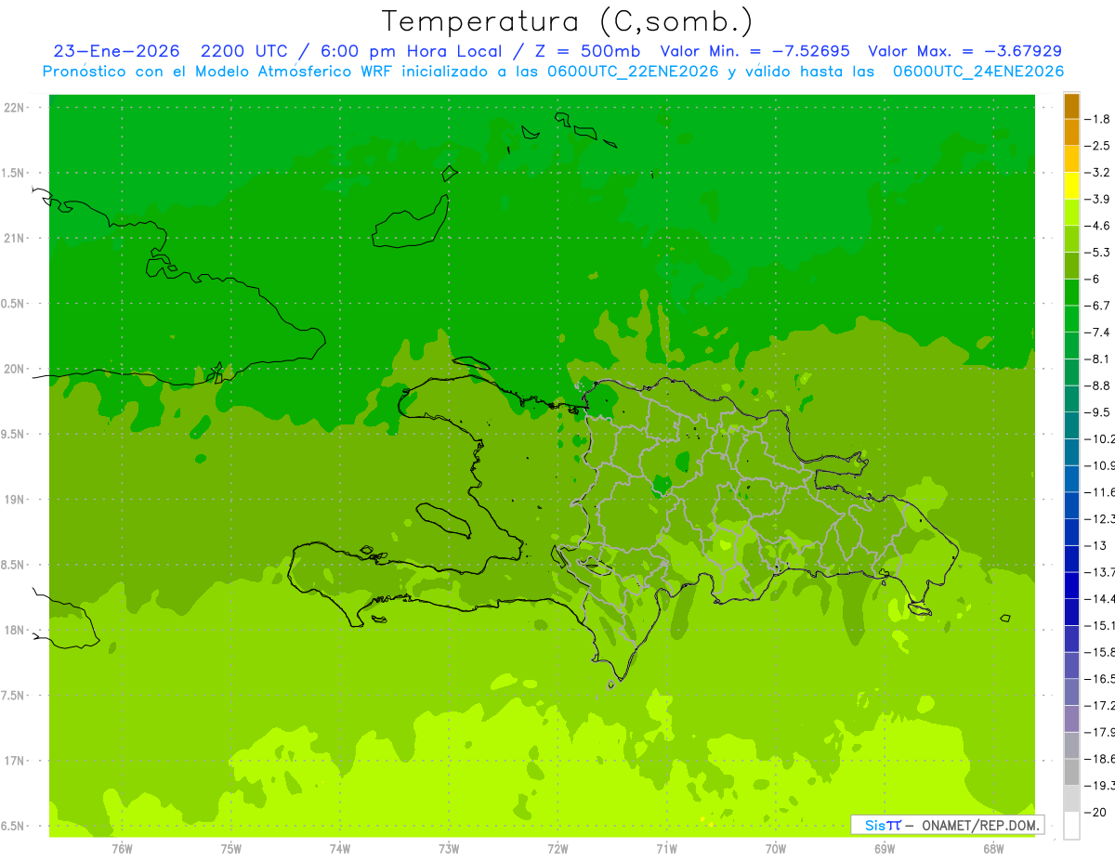Click the '70W' longitude label
The height and width of the screenshot is (861, 1115).
click(x=776, y=848)
